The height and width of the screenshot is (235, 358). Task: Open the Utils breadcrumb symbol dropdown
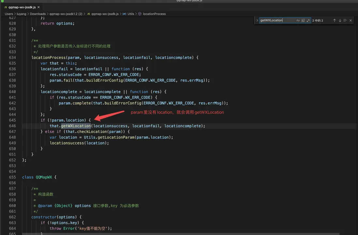[x=130, y=14]
